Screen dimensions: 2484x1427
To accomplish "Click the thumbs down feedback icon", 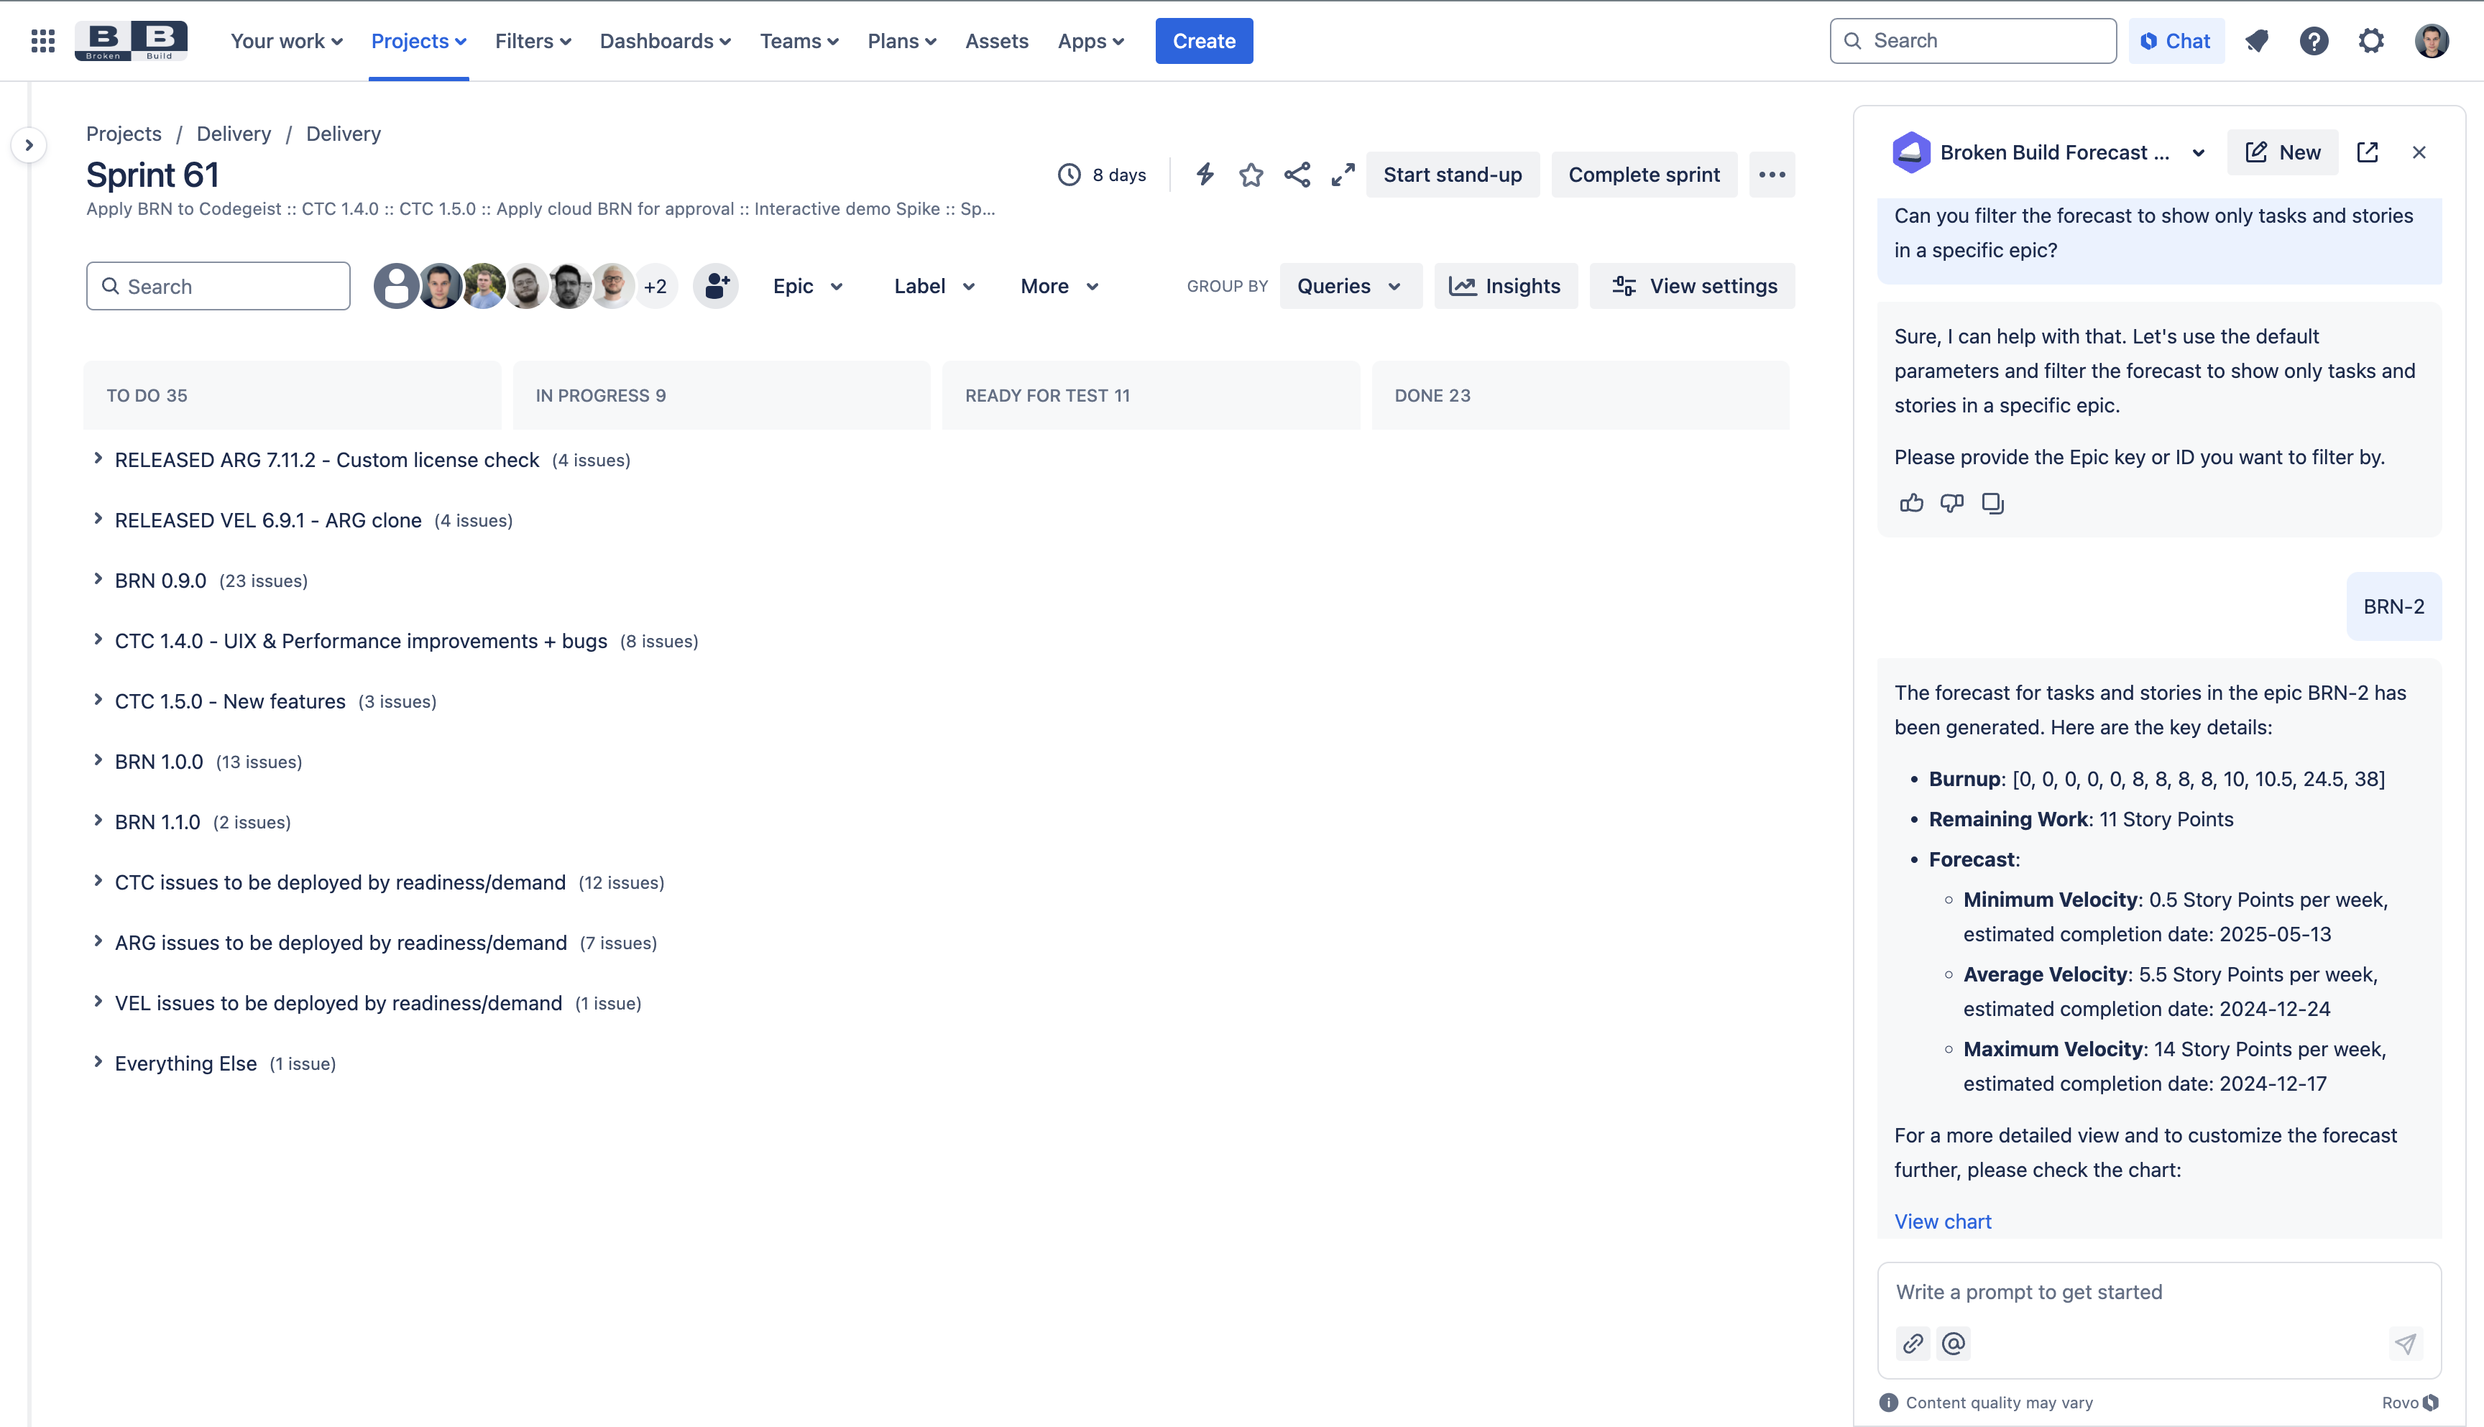I will coord(1951,503).
